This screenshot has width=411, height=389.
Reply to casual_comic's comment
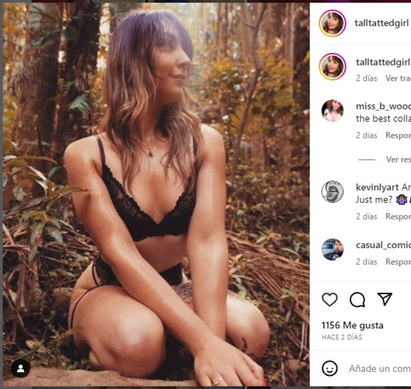[x=398, y=262]
